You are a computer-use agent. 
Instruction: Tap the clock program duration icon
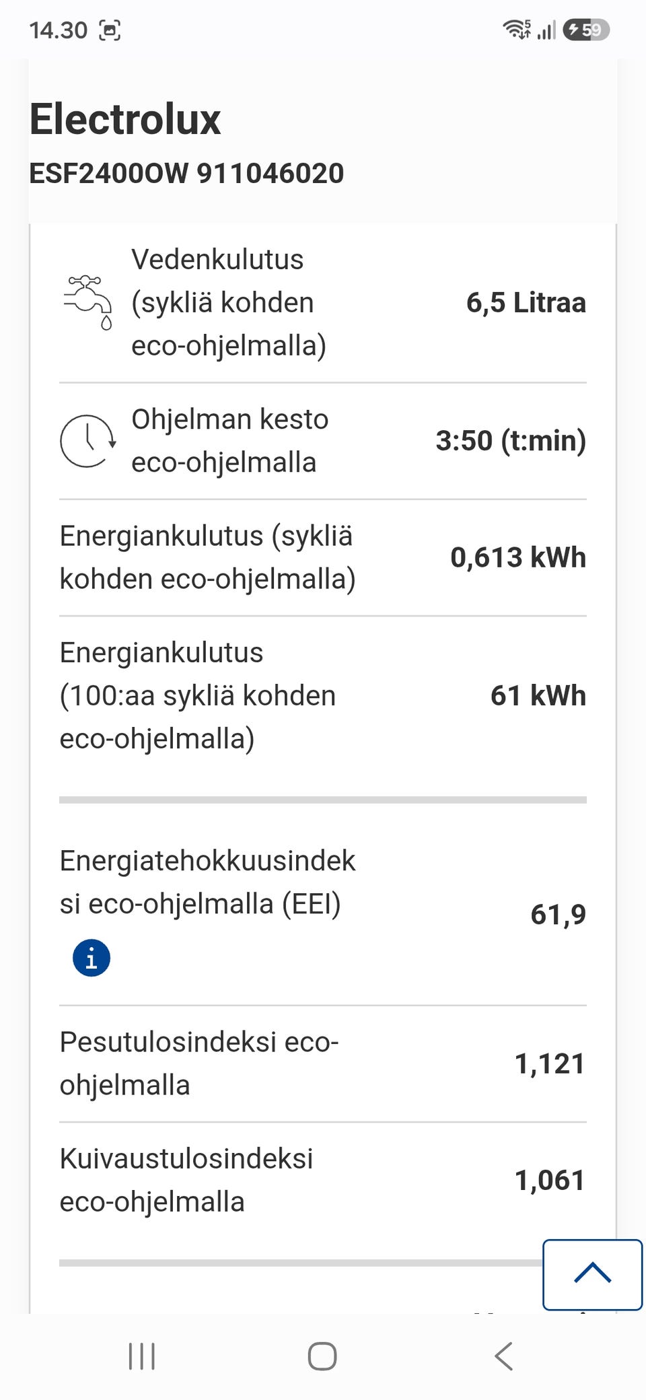(x=88, y=441)
